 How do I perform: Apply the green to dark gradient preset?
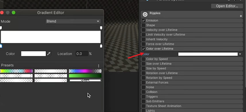[x=85, y=76]
